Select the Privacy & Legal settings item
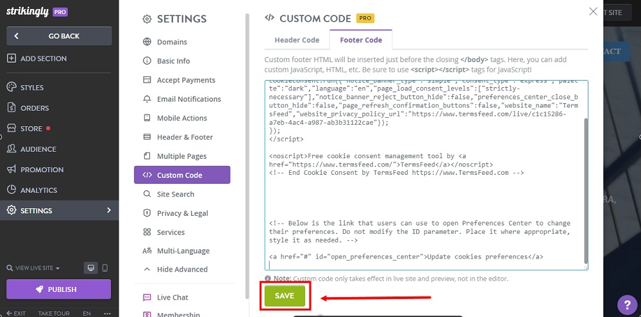 click(182, 213)
